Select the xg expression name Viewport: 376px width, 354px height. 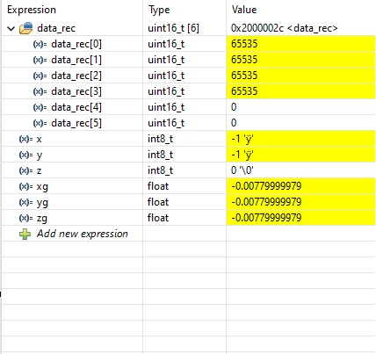pyautogui.click(x=42, y=187)
